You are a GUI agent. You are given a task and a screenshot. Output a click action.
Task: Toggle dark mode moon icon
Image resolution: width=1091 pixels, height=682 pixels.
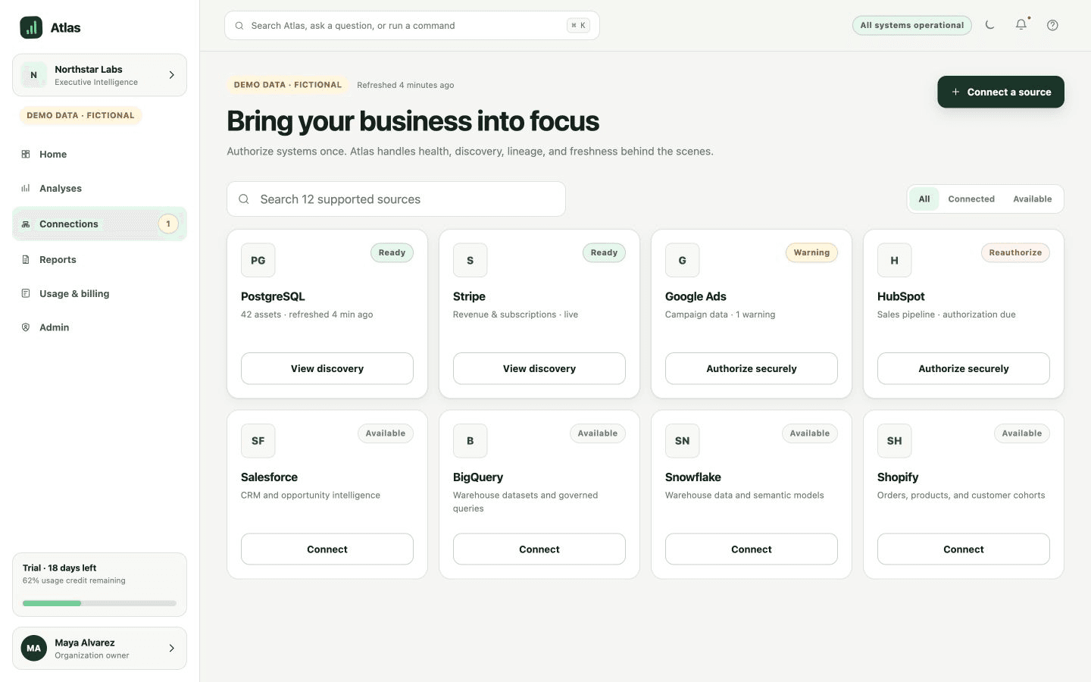click(989, 25)
